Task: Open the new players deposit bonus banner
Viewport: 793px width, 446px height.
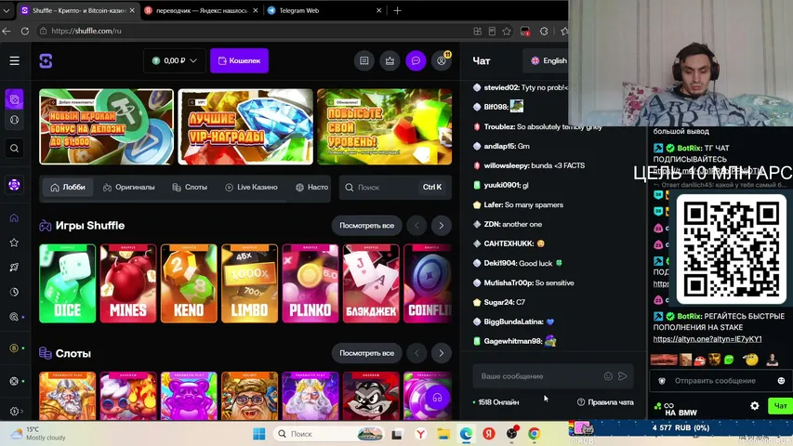Action: (106, 127)
